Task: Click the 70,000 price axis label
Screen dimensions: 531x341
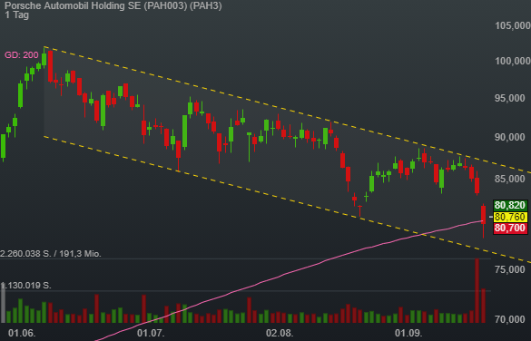Action: (x=511, y=319)
